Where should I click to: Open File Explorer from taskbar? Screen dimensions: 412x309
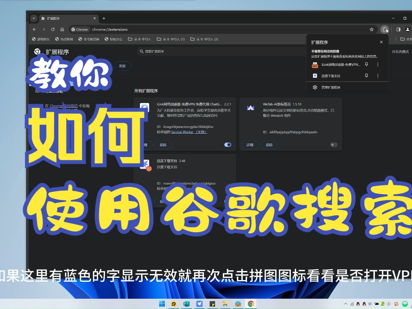225,304
